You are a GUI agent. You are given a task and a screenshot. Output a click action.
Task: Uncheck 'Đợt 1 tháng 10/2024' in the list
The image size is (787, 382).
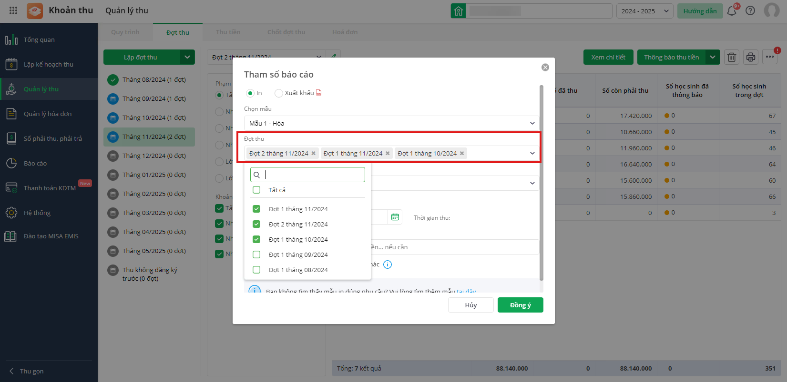(256, 239)
